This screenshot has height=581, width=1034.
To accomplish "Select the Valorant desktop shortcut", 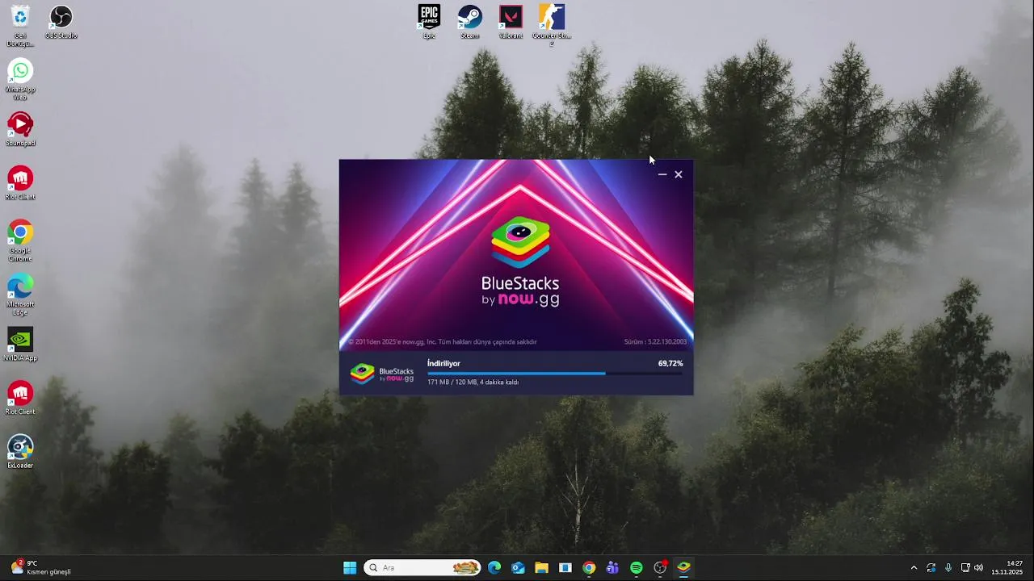I will 511,22.
